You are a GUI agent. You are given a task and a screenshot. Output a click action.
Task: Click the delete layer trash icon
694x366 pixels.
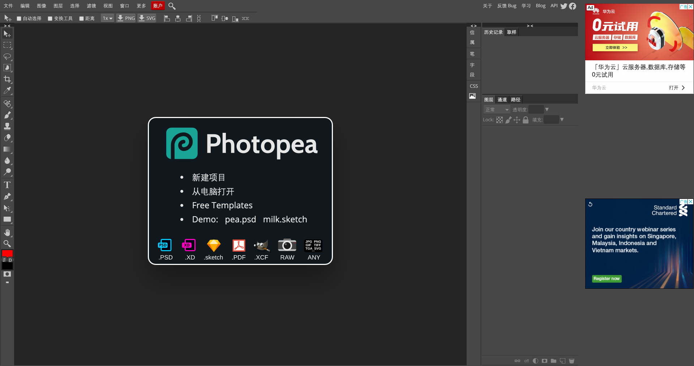click(x=571, y=361)
